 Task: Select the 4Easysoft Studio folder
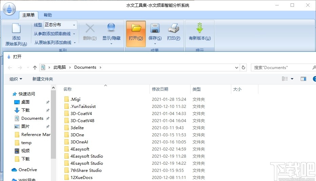[x=84, y=156]
